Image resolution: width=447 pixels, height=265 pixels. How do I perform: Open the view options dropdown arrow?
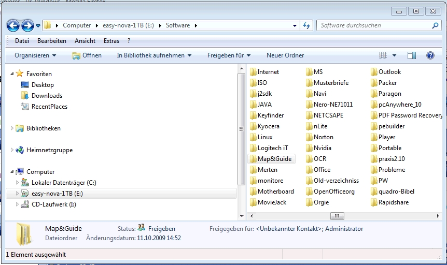pyautogui.click(x=394, y=55)
